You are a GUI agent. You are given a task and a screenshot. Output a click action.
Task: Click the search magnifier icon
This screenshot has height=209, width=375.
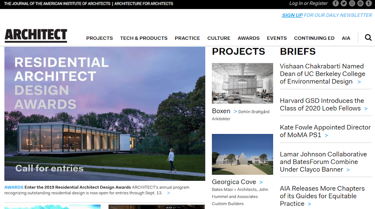pyautogui.click(x=368, y=37)
